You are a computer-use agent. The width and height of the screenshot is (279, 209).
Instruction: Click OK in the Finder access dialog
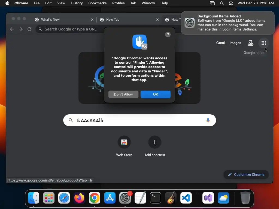155,94
